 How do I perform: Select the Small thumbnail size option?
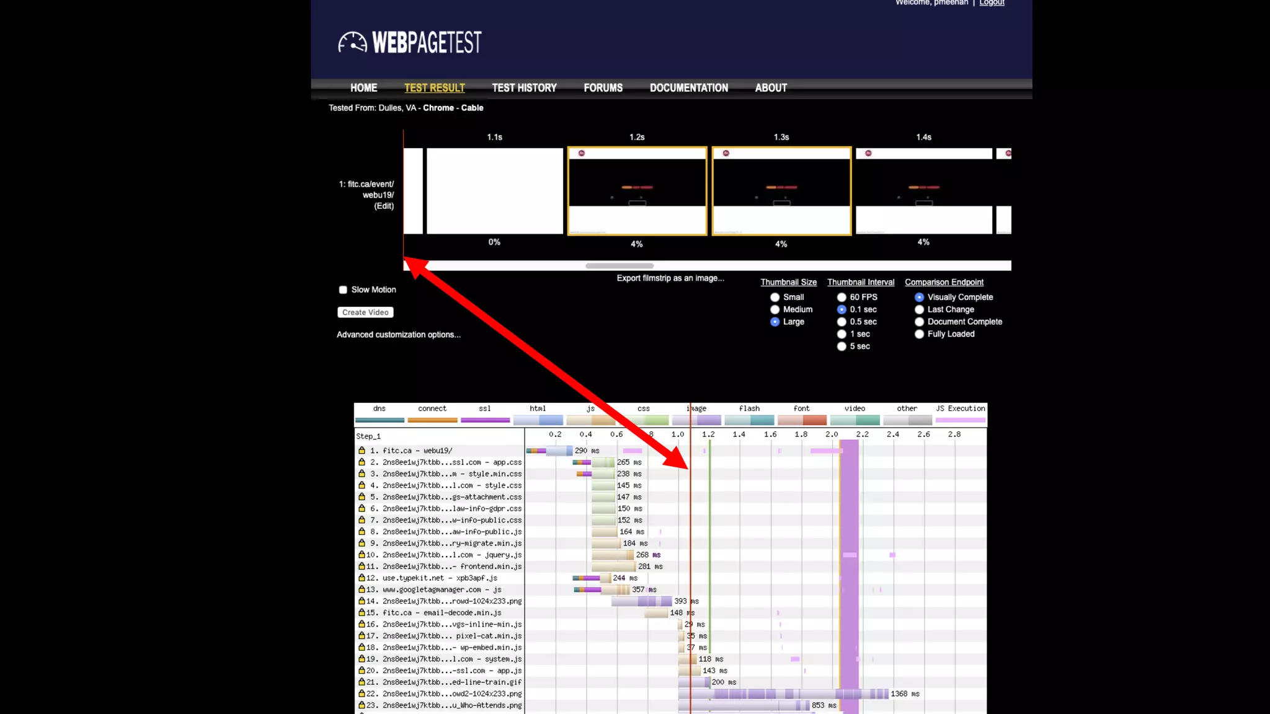coord(775,297)
